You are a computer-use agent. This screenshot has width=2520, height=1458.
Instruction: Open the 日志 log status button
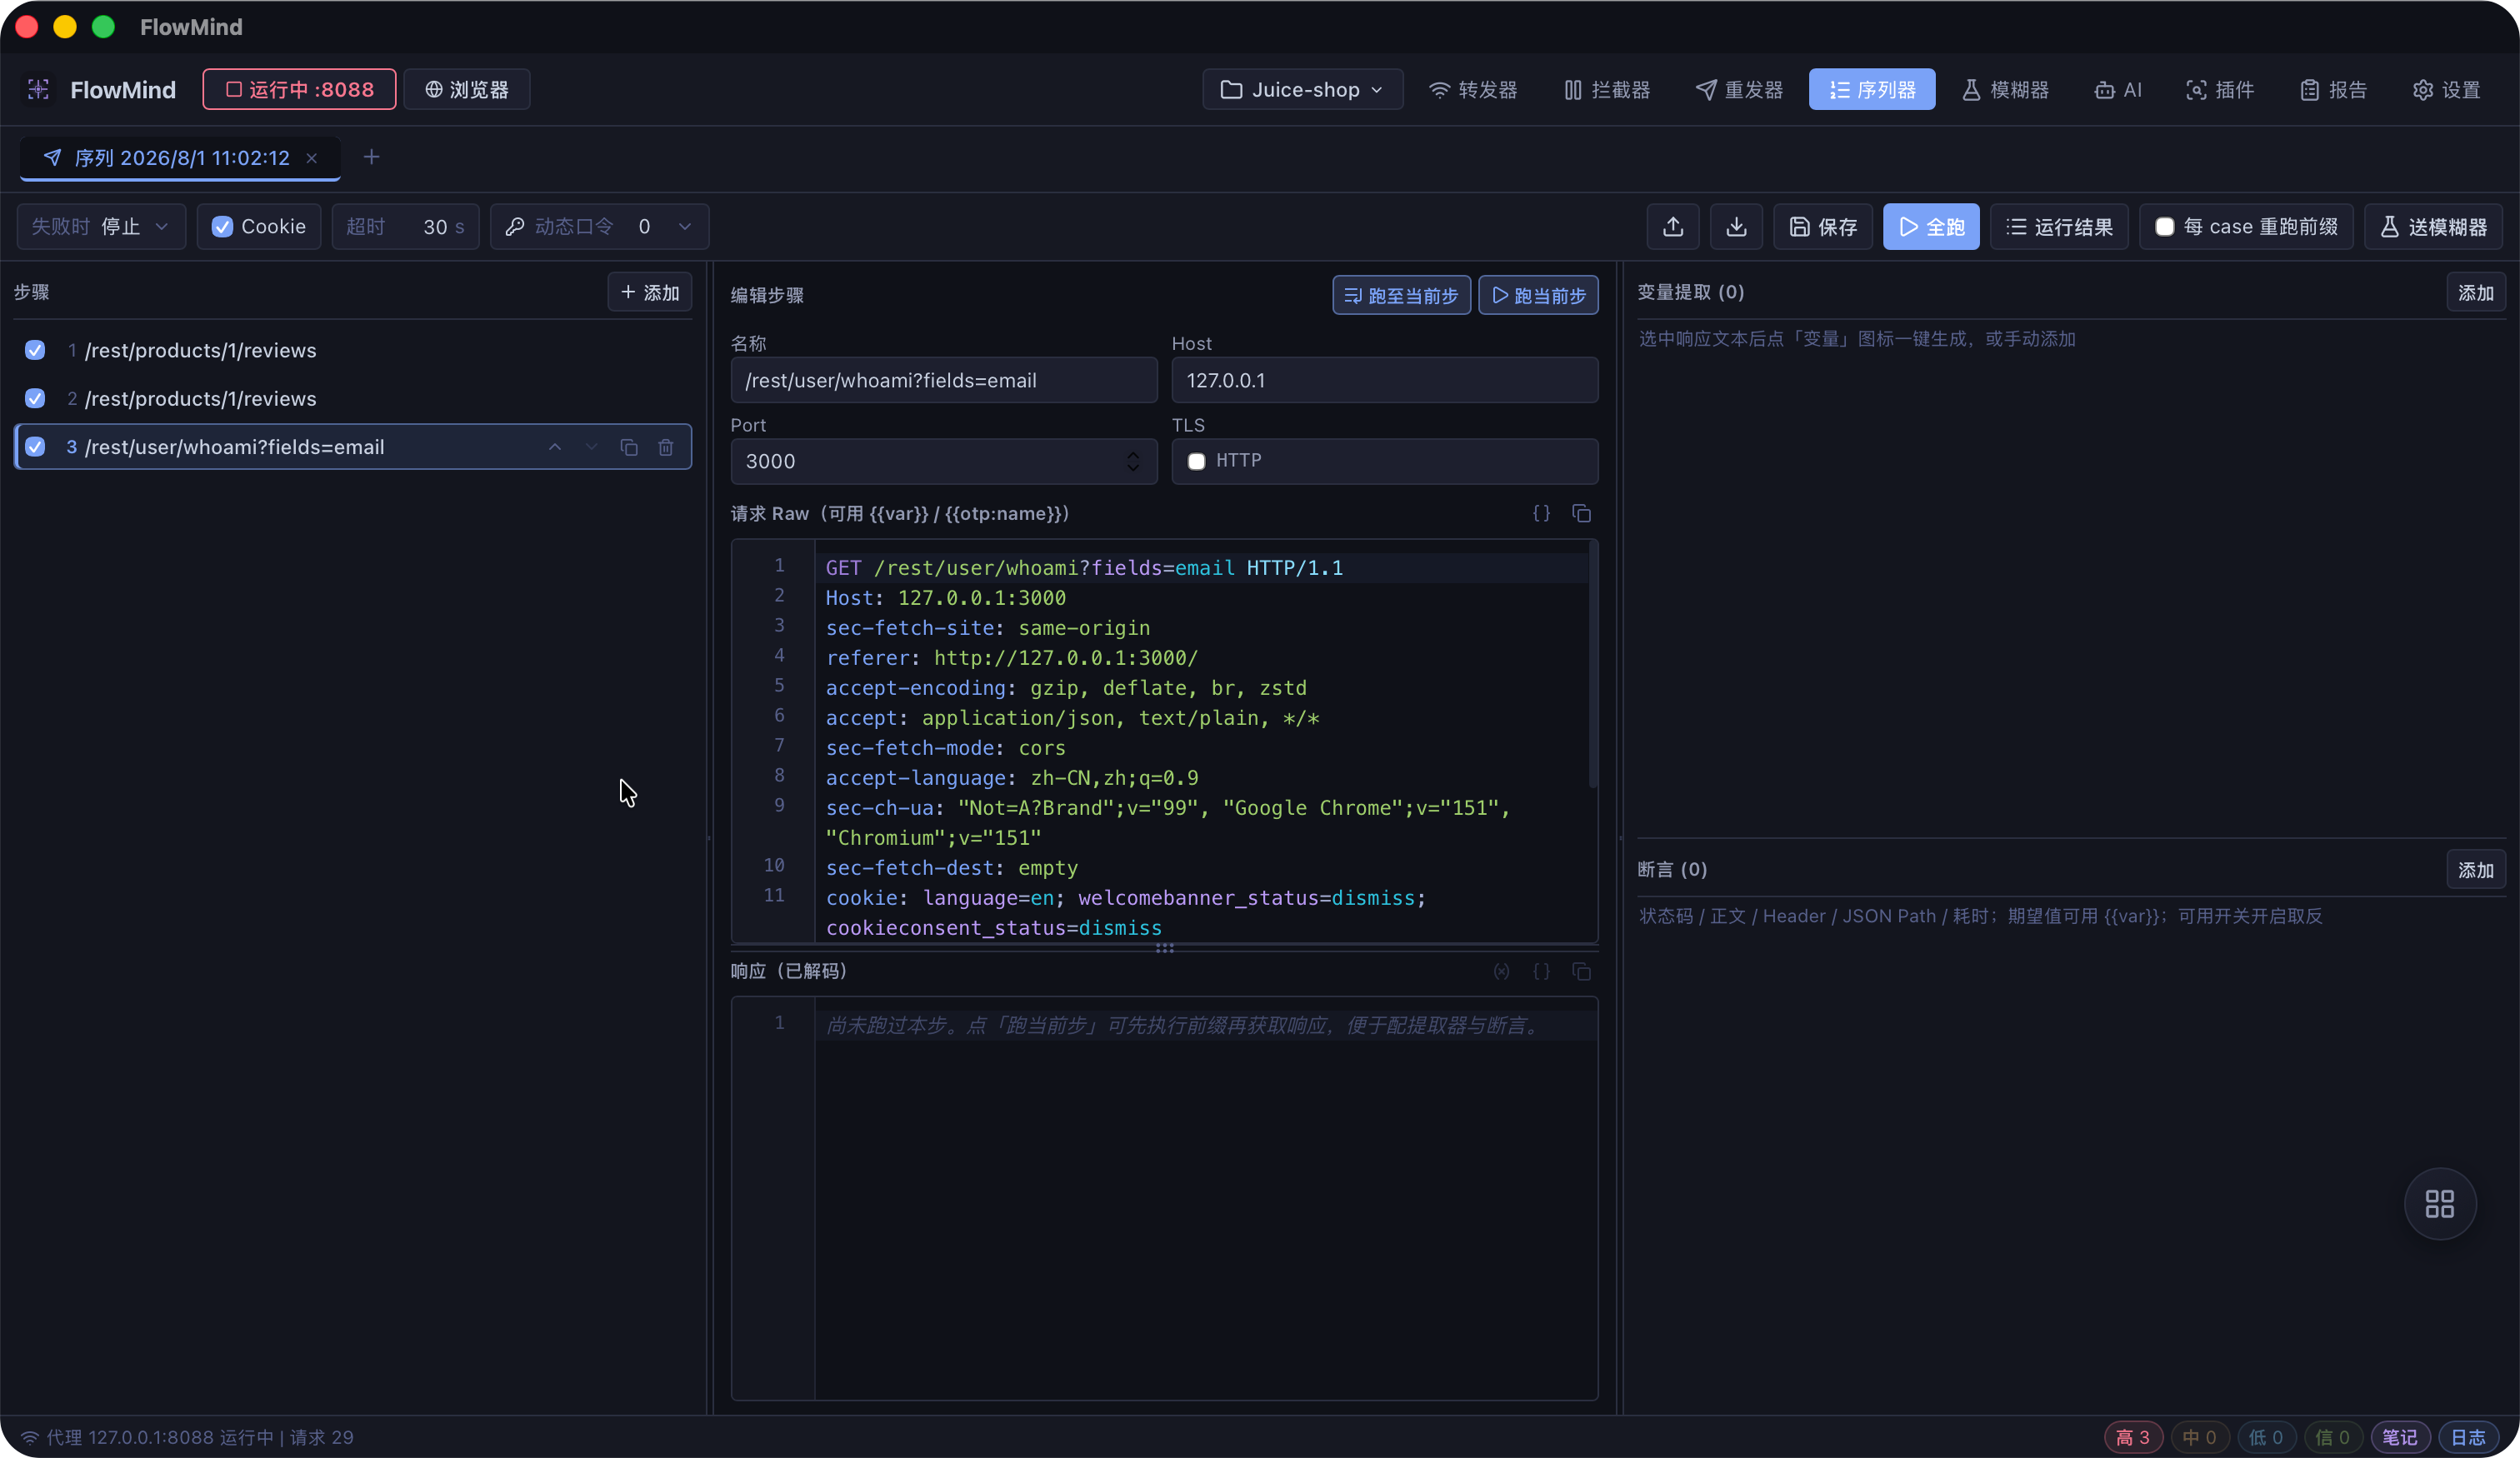click(2468, 1437)
